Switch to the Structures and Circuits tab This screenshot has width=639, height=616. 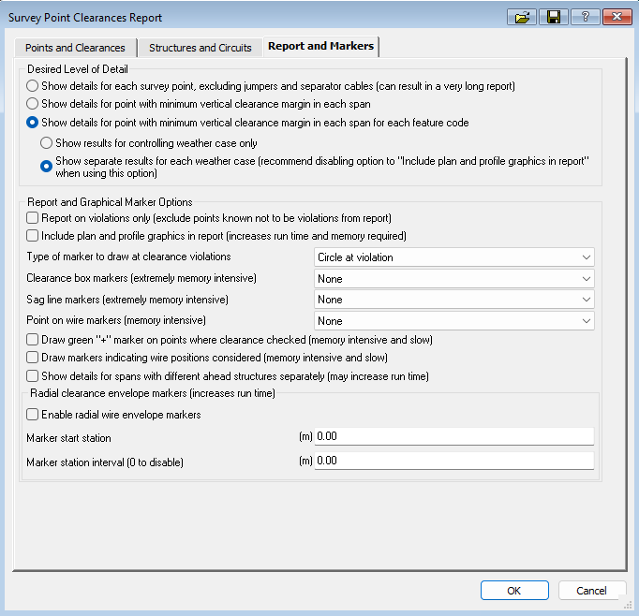coord(201,48)
